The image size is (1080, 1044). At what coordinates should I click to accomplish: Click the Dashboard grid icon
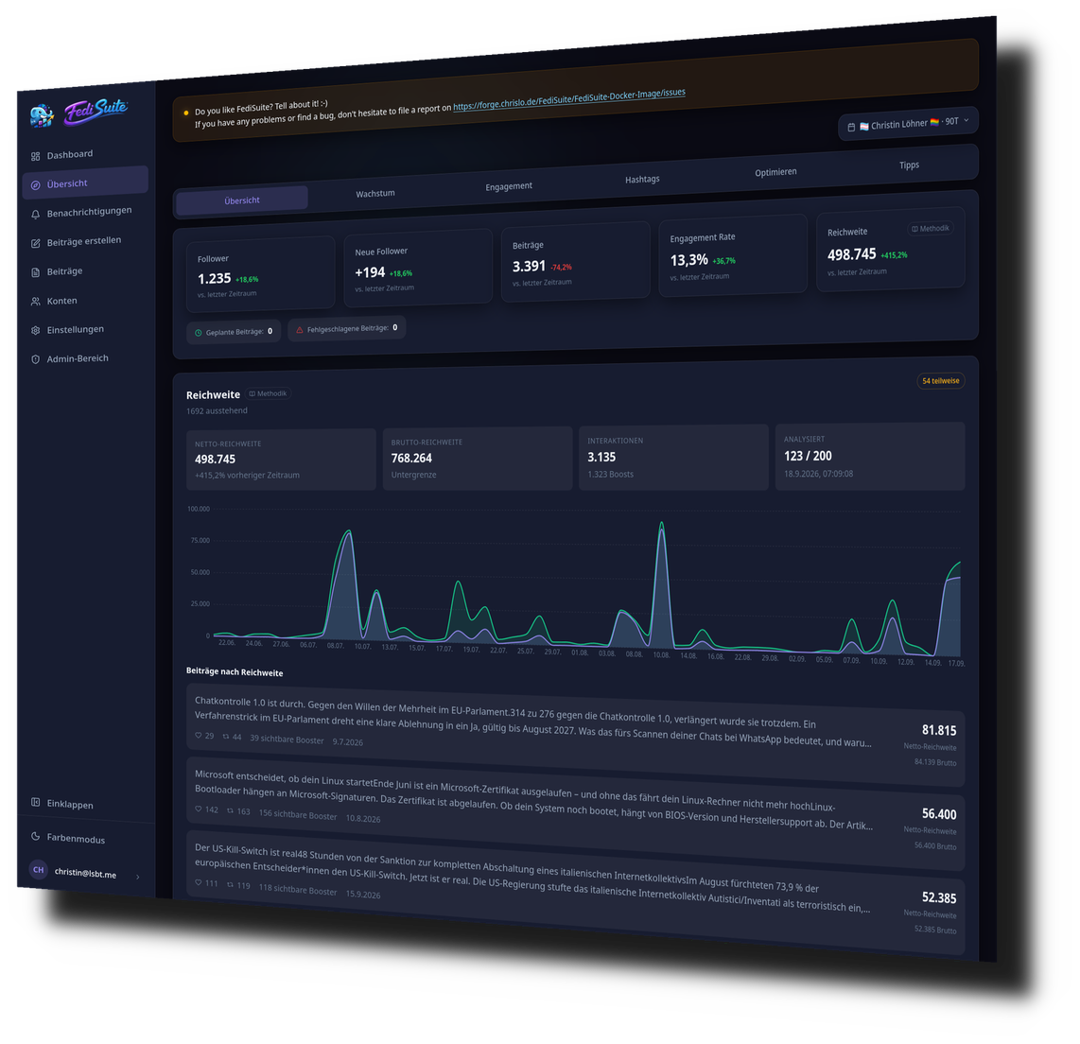tap(35, 156)
